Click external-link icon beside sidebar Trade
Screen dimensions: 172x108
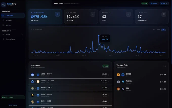[x=23, y=34]
